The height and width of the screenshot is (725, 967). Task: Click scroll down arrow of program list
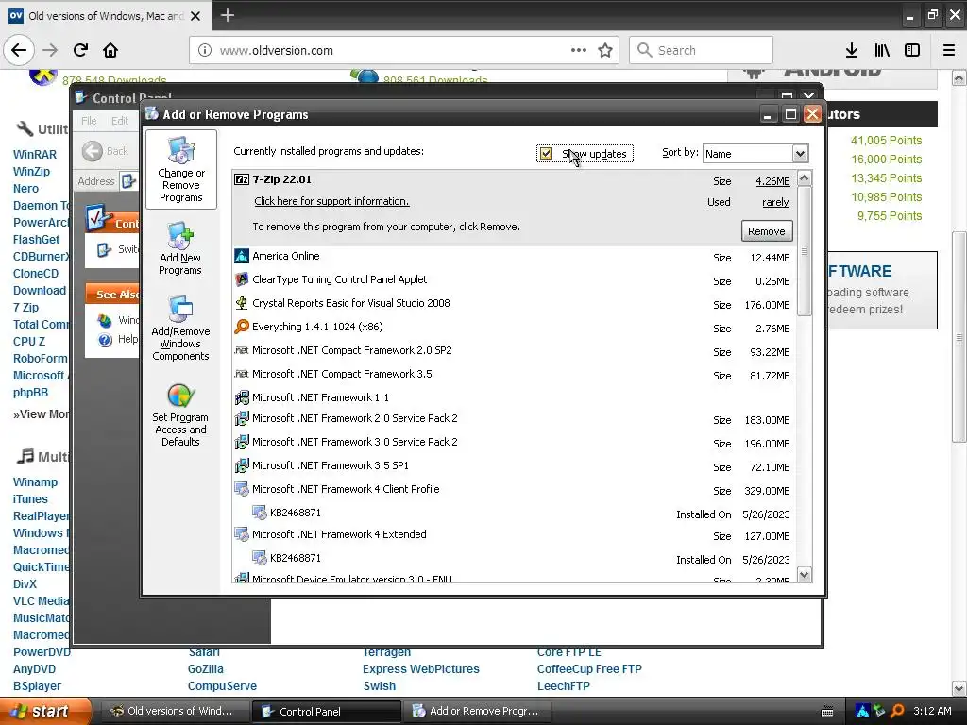(x=805, y=575)
